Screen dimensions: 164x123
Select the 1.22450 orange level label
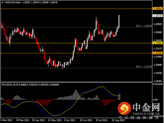(157, 53)
